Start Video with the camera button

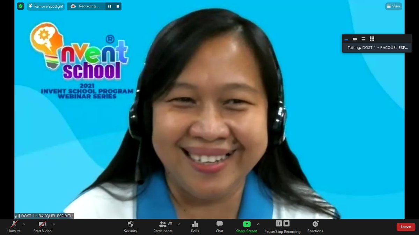click(x=42, y=226)
